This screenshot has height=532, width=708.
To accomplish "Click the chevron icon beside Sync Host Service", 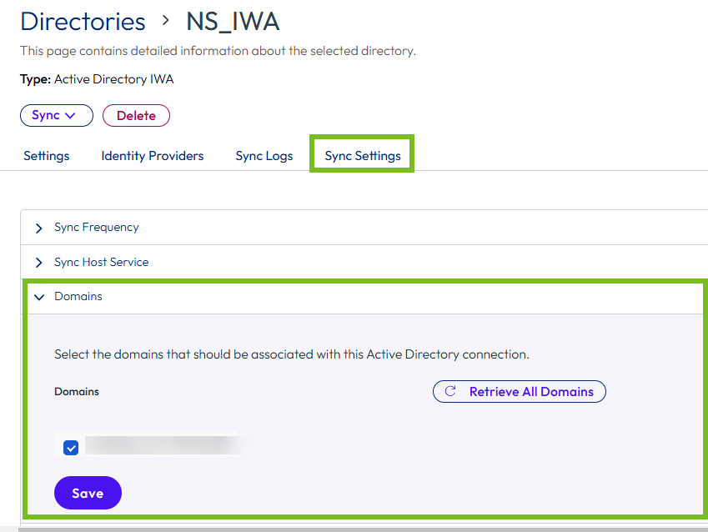I will pos(39,263).
